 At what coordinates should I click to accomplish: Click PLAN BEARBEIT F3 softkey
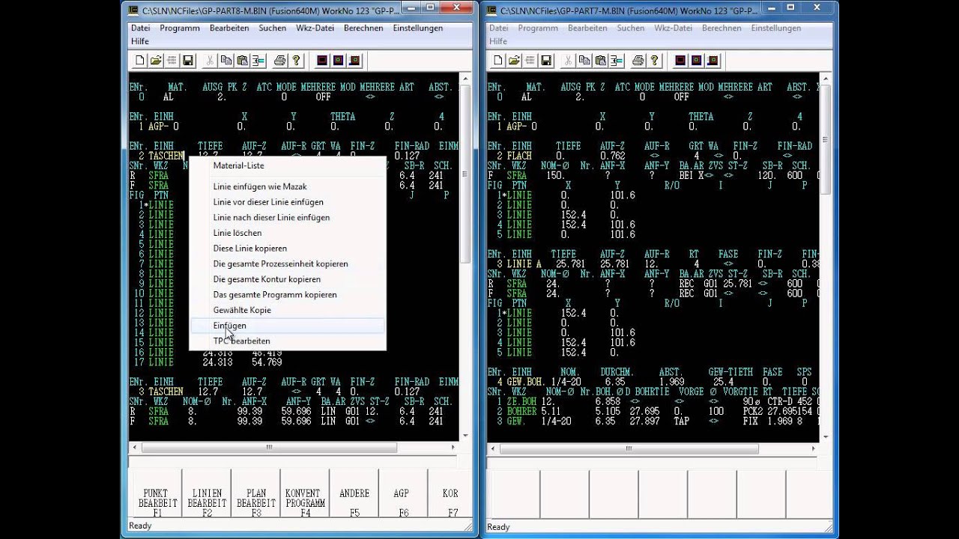point(256,493)
